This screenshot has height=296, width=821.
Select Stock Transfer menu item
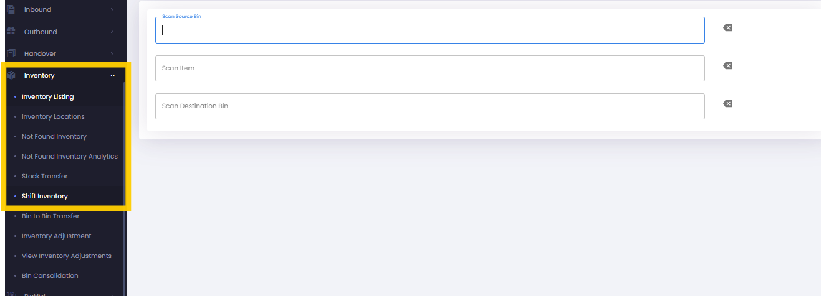tap(44, 176)
